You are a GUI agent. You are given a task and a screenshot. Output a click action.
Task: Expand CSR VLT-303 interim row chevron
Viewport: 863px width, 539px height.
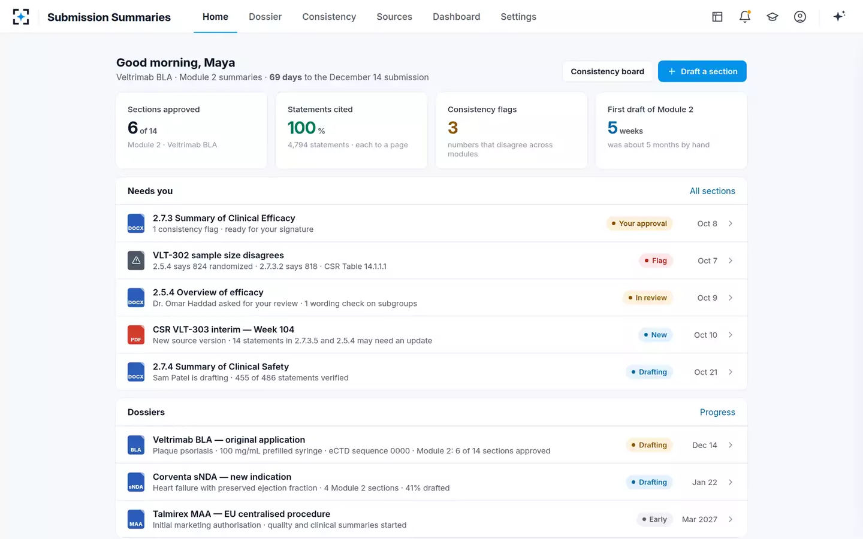(731, 335)
